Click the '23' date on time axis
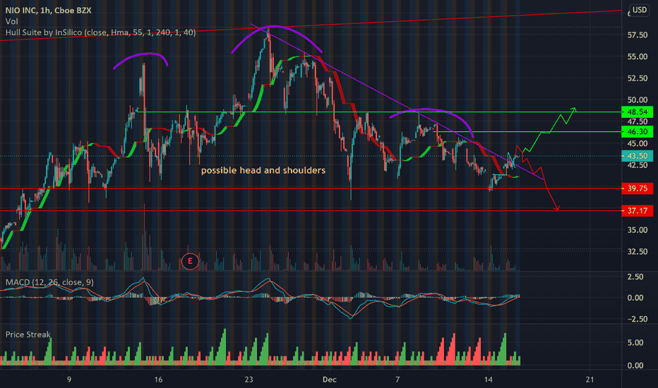This screenshot has height=388, width=658. pos(249,380)
